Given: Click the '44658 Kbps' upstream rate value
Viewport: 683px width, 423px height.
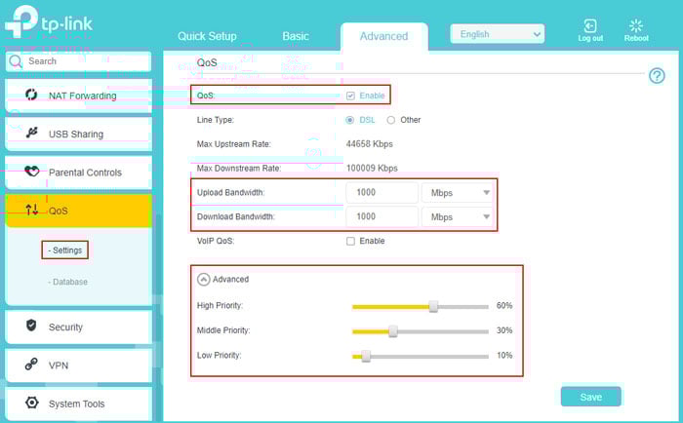Looking at the screenshot, I should point(370,144).
